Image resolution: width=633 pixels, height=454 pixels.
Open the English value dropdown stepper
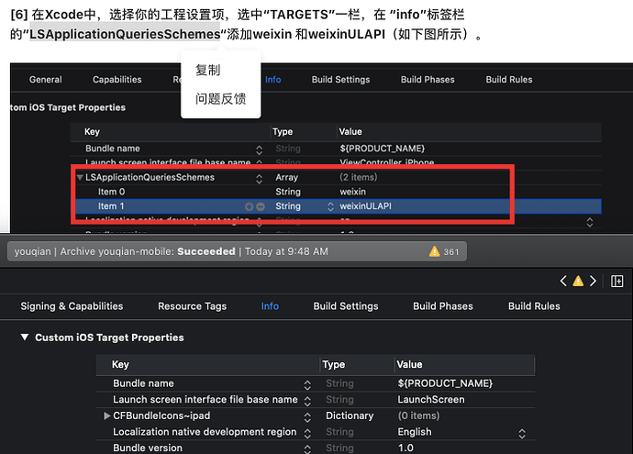(x=522, y=434)
